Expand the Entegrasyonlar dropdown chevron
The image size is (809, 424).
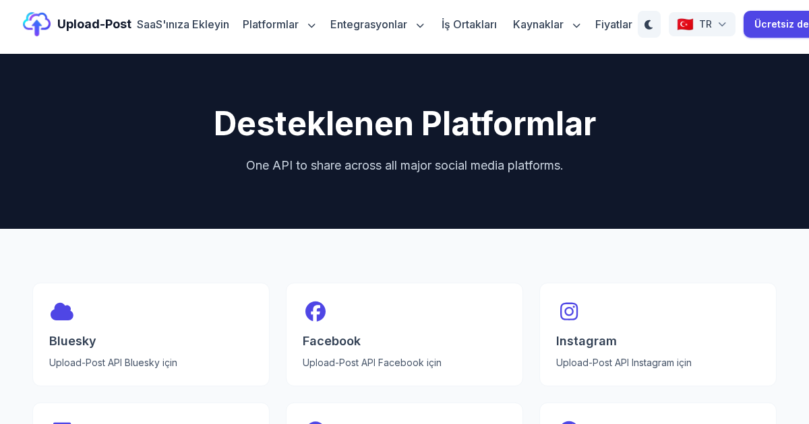420,25
